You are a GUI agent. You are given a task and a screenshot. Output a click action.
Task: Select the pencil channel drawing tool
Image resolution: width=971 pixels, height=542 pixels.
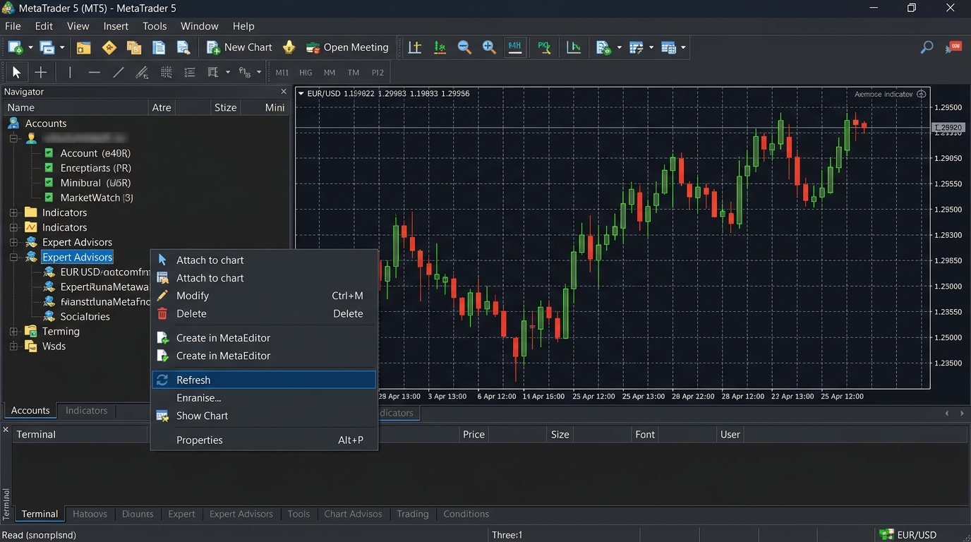tap(142, 72)
